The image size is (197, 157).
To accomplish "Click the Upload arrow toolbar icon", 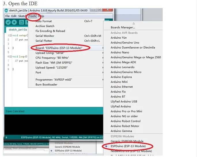I will coord(14,22).
